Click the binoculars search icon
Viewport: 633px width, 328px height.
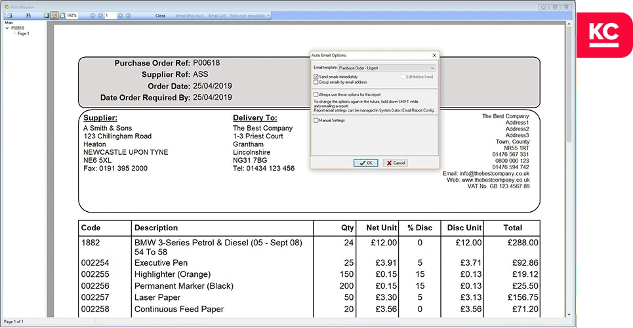click(x=28, y=15)
